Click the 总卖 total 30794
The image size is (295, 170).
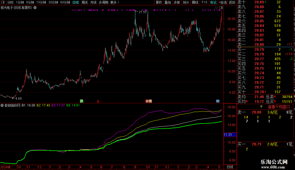click(x=287, y=97)
